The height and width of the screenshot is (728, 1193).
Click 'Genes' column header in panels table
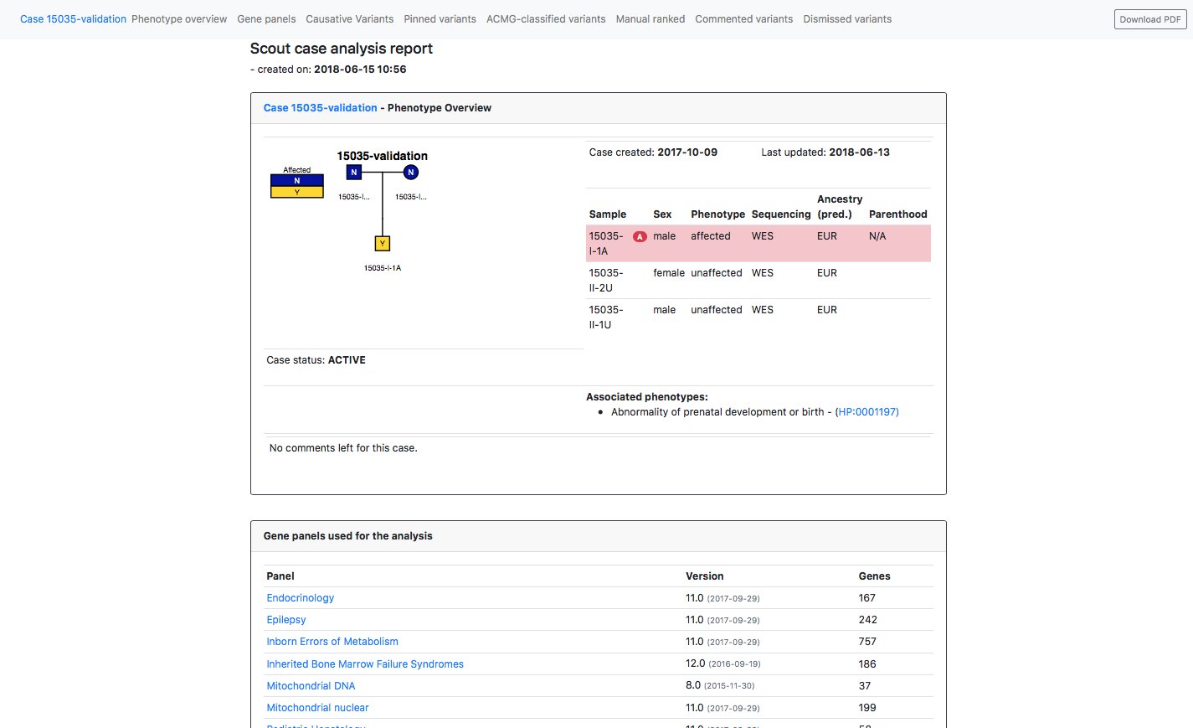pos(874,576)
